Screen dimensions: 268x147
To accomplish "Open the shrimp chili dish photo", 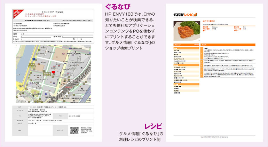I will (x=187, y=31).
